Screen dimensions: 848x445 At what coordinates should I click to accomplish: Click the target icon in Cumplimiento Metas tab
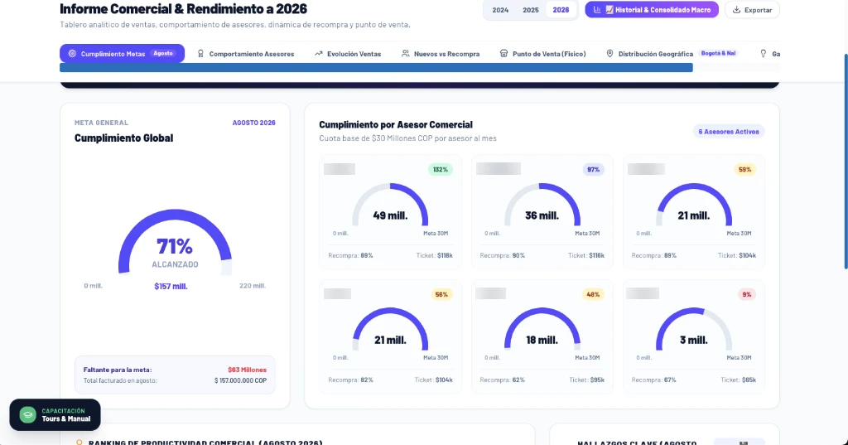pos(72,54)
